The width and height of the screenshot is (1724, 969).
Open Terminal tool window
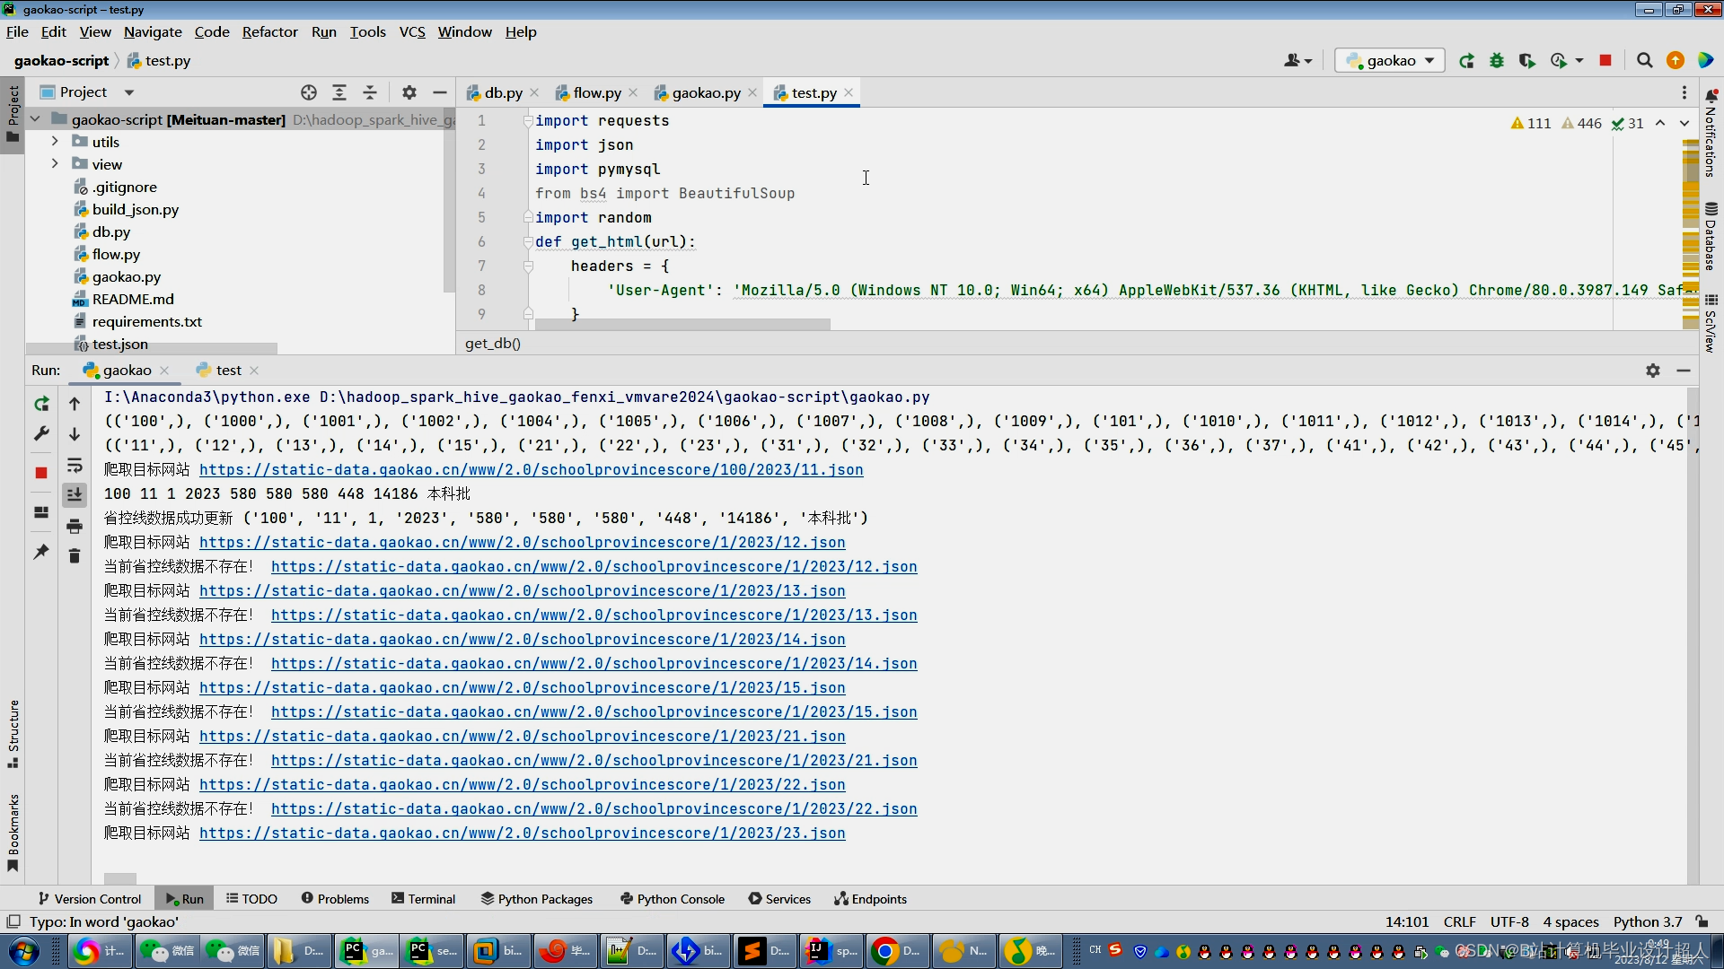point(424,899)
